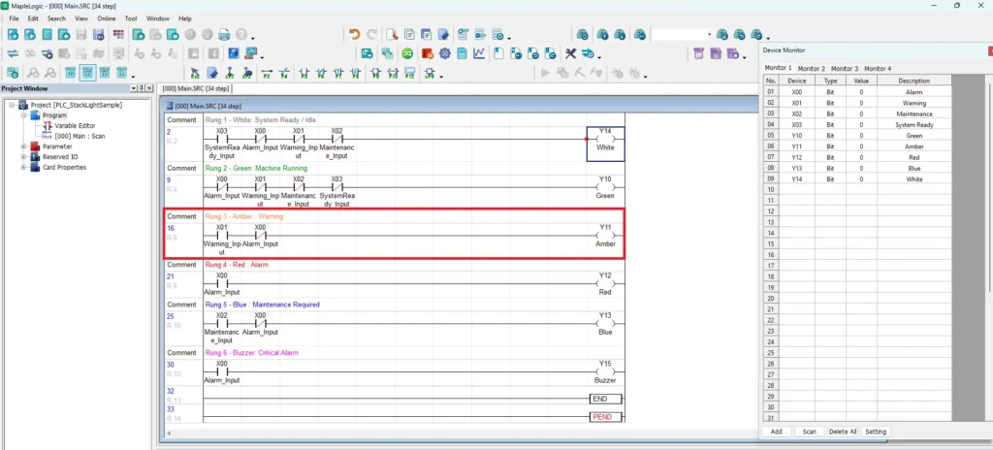Click the blue gear settings icon
This screenshot has height=450, width=993.
pos(444,54)
